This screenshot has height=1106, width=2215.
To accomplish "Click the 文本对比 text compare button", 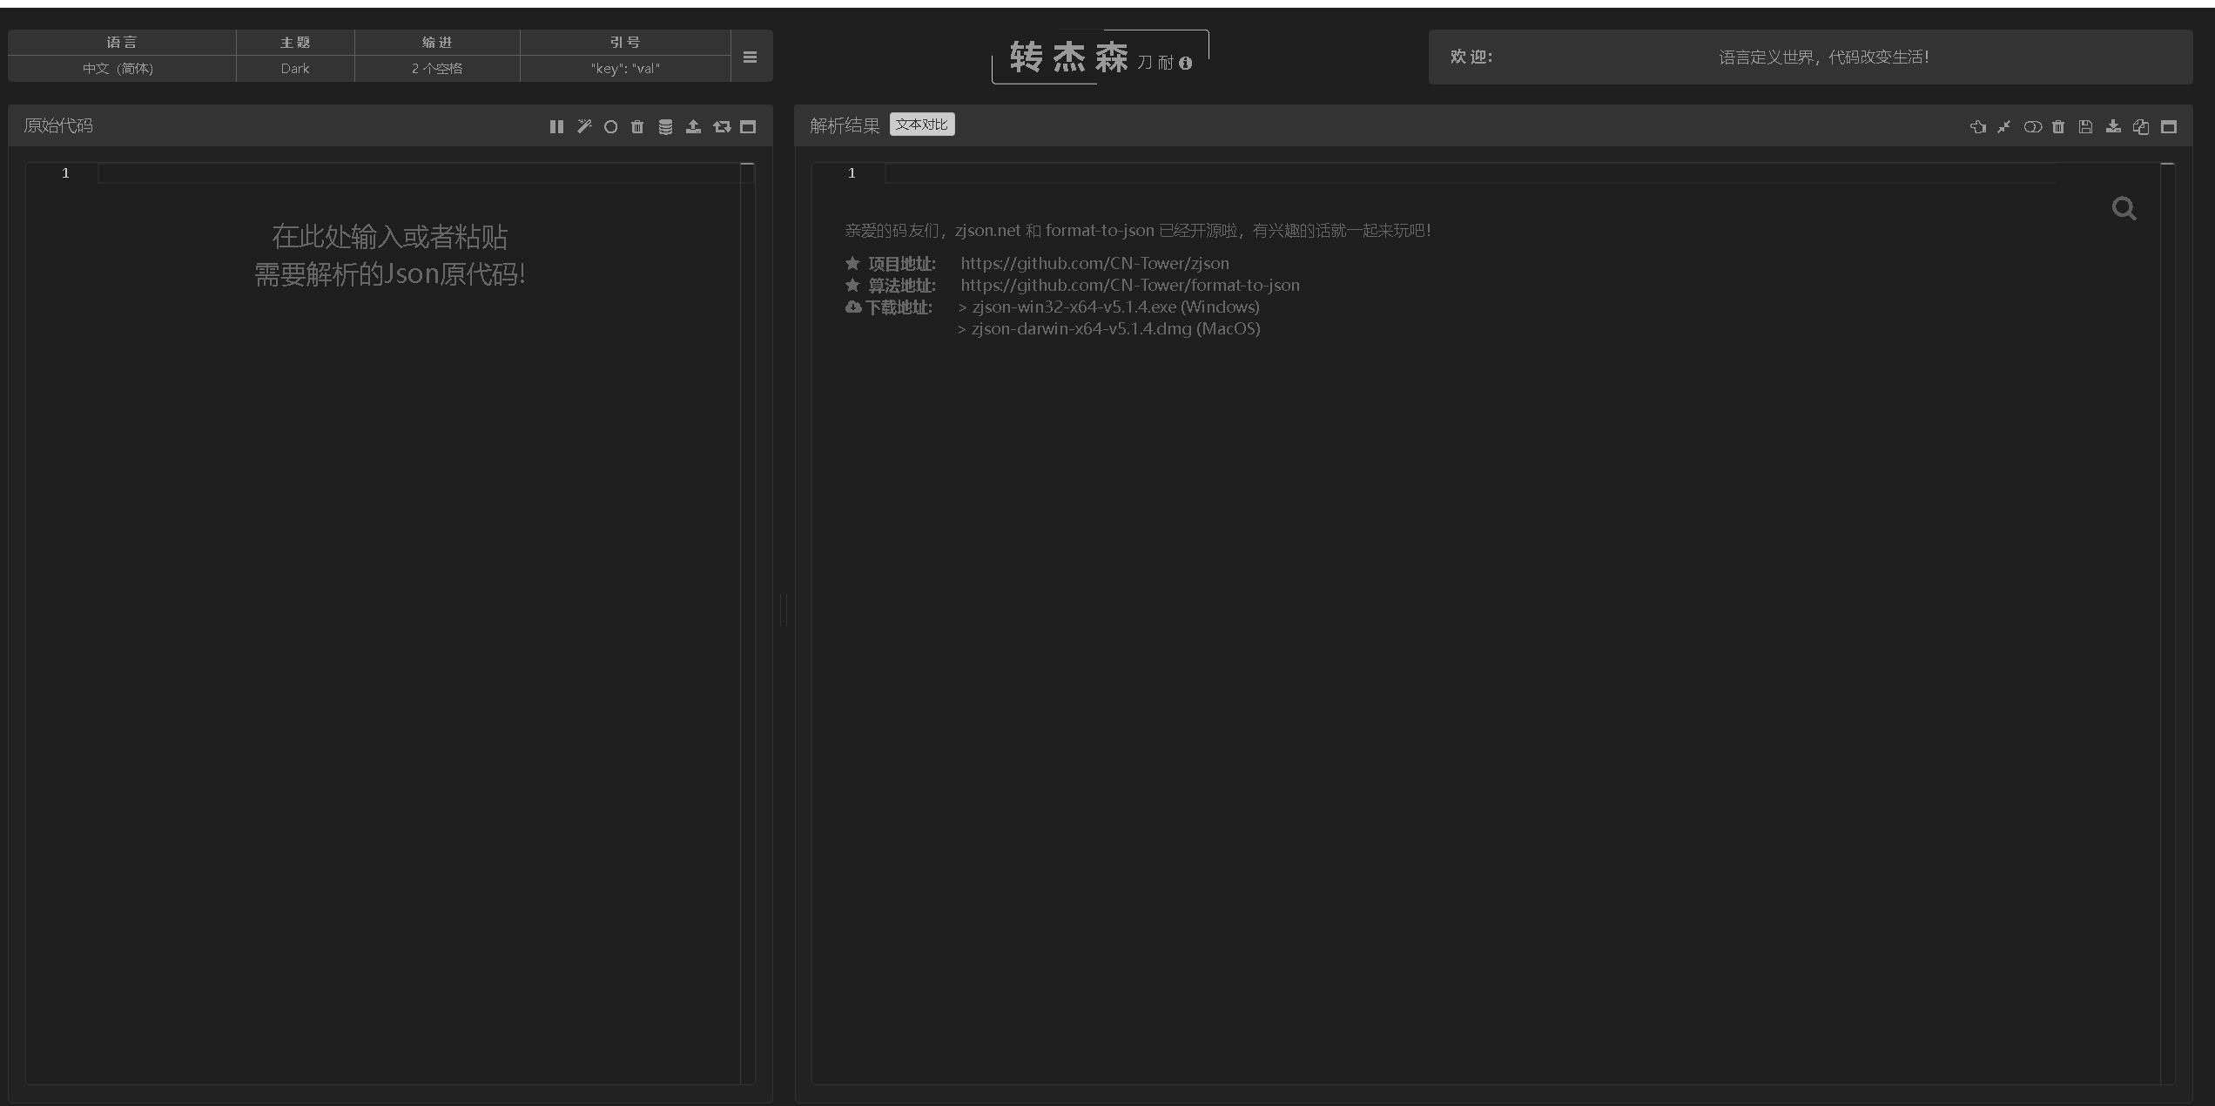I will click(x=921, y=125).
